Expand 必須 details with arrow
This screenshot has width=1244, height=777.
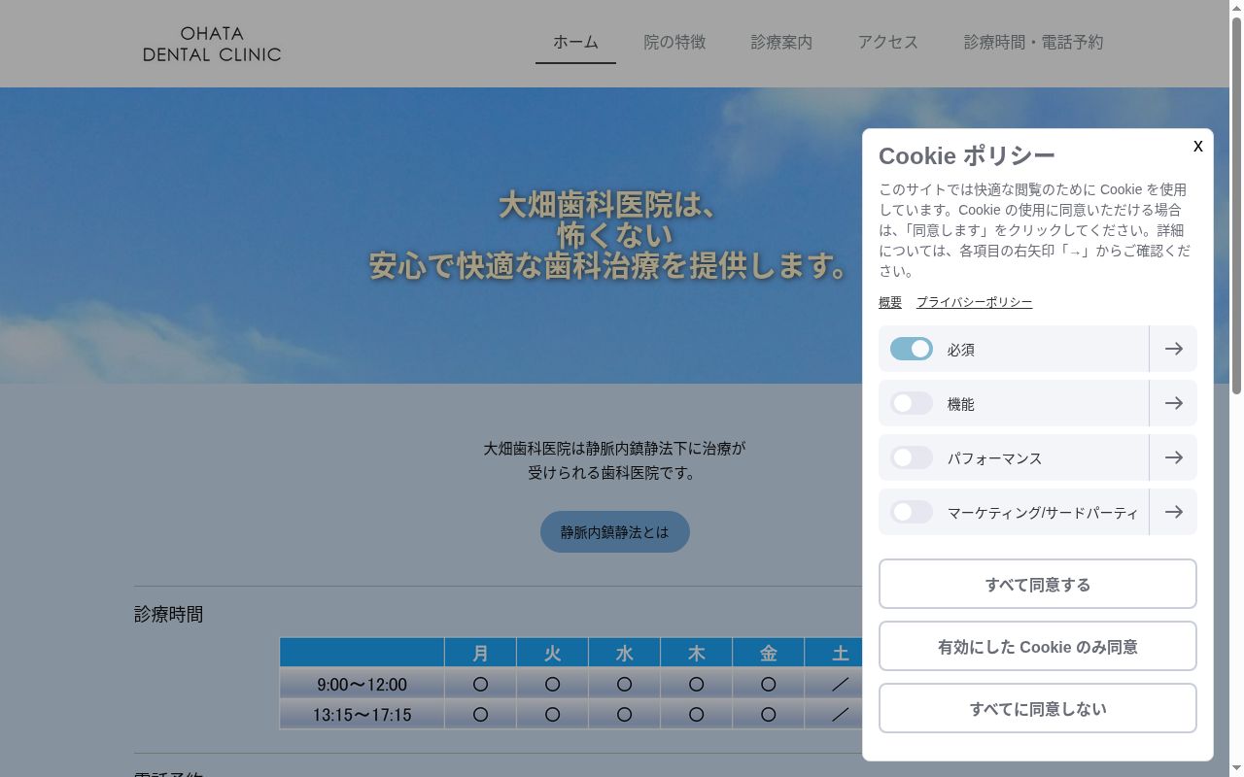[1173, 349]
